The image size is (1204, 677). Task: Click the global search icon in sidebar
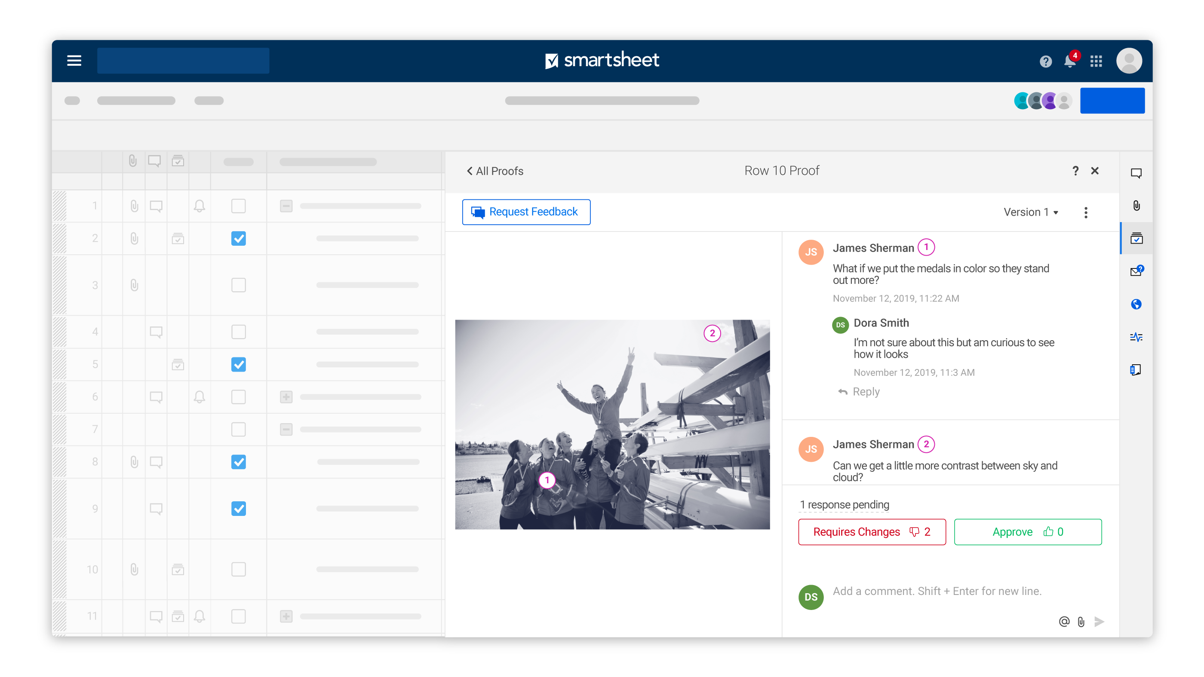tap(1135, 303)
